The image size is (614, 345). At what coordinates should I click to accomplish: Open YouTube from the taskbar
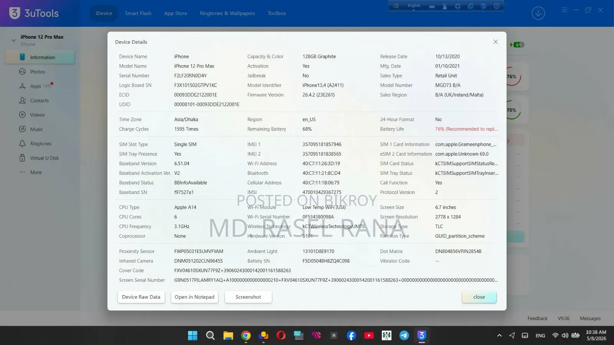pos(369,335)
